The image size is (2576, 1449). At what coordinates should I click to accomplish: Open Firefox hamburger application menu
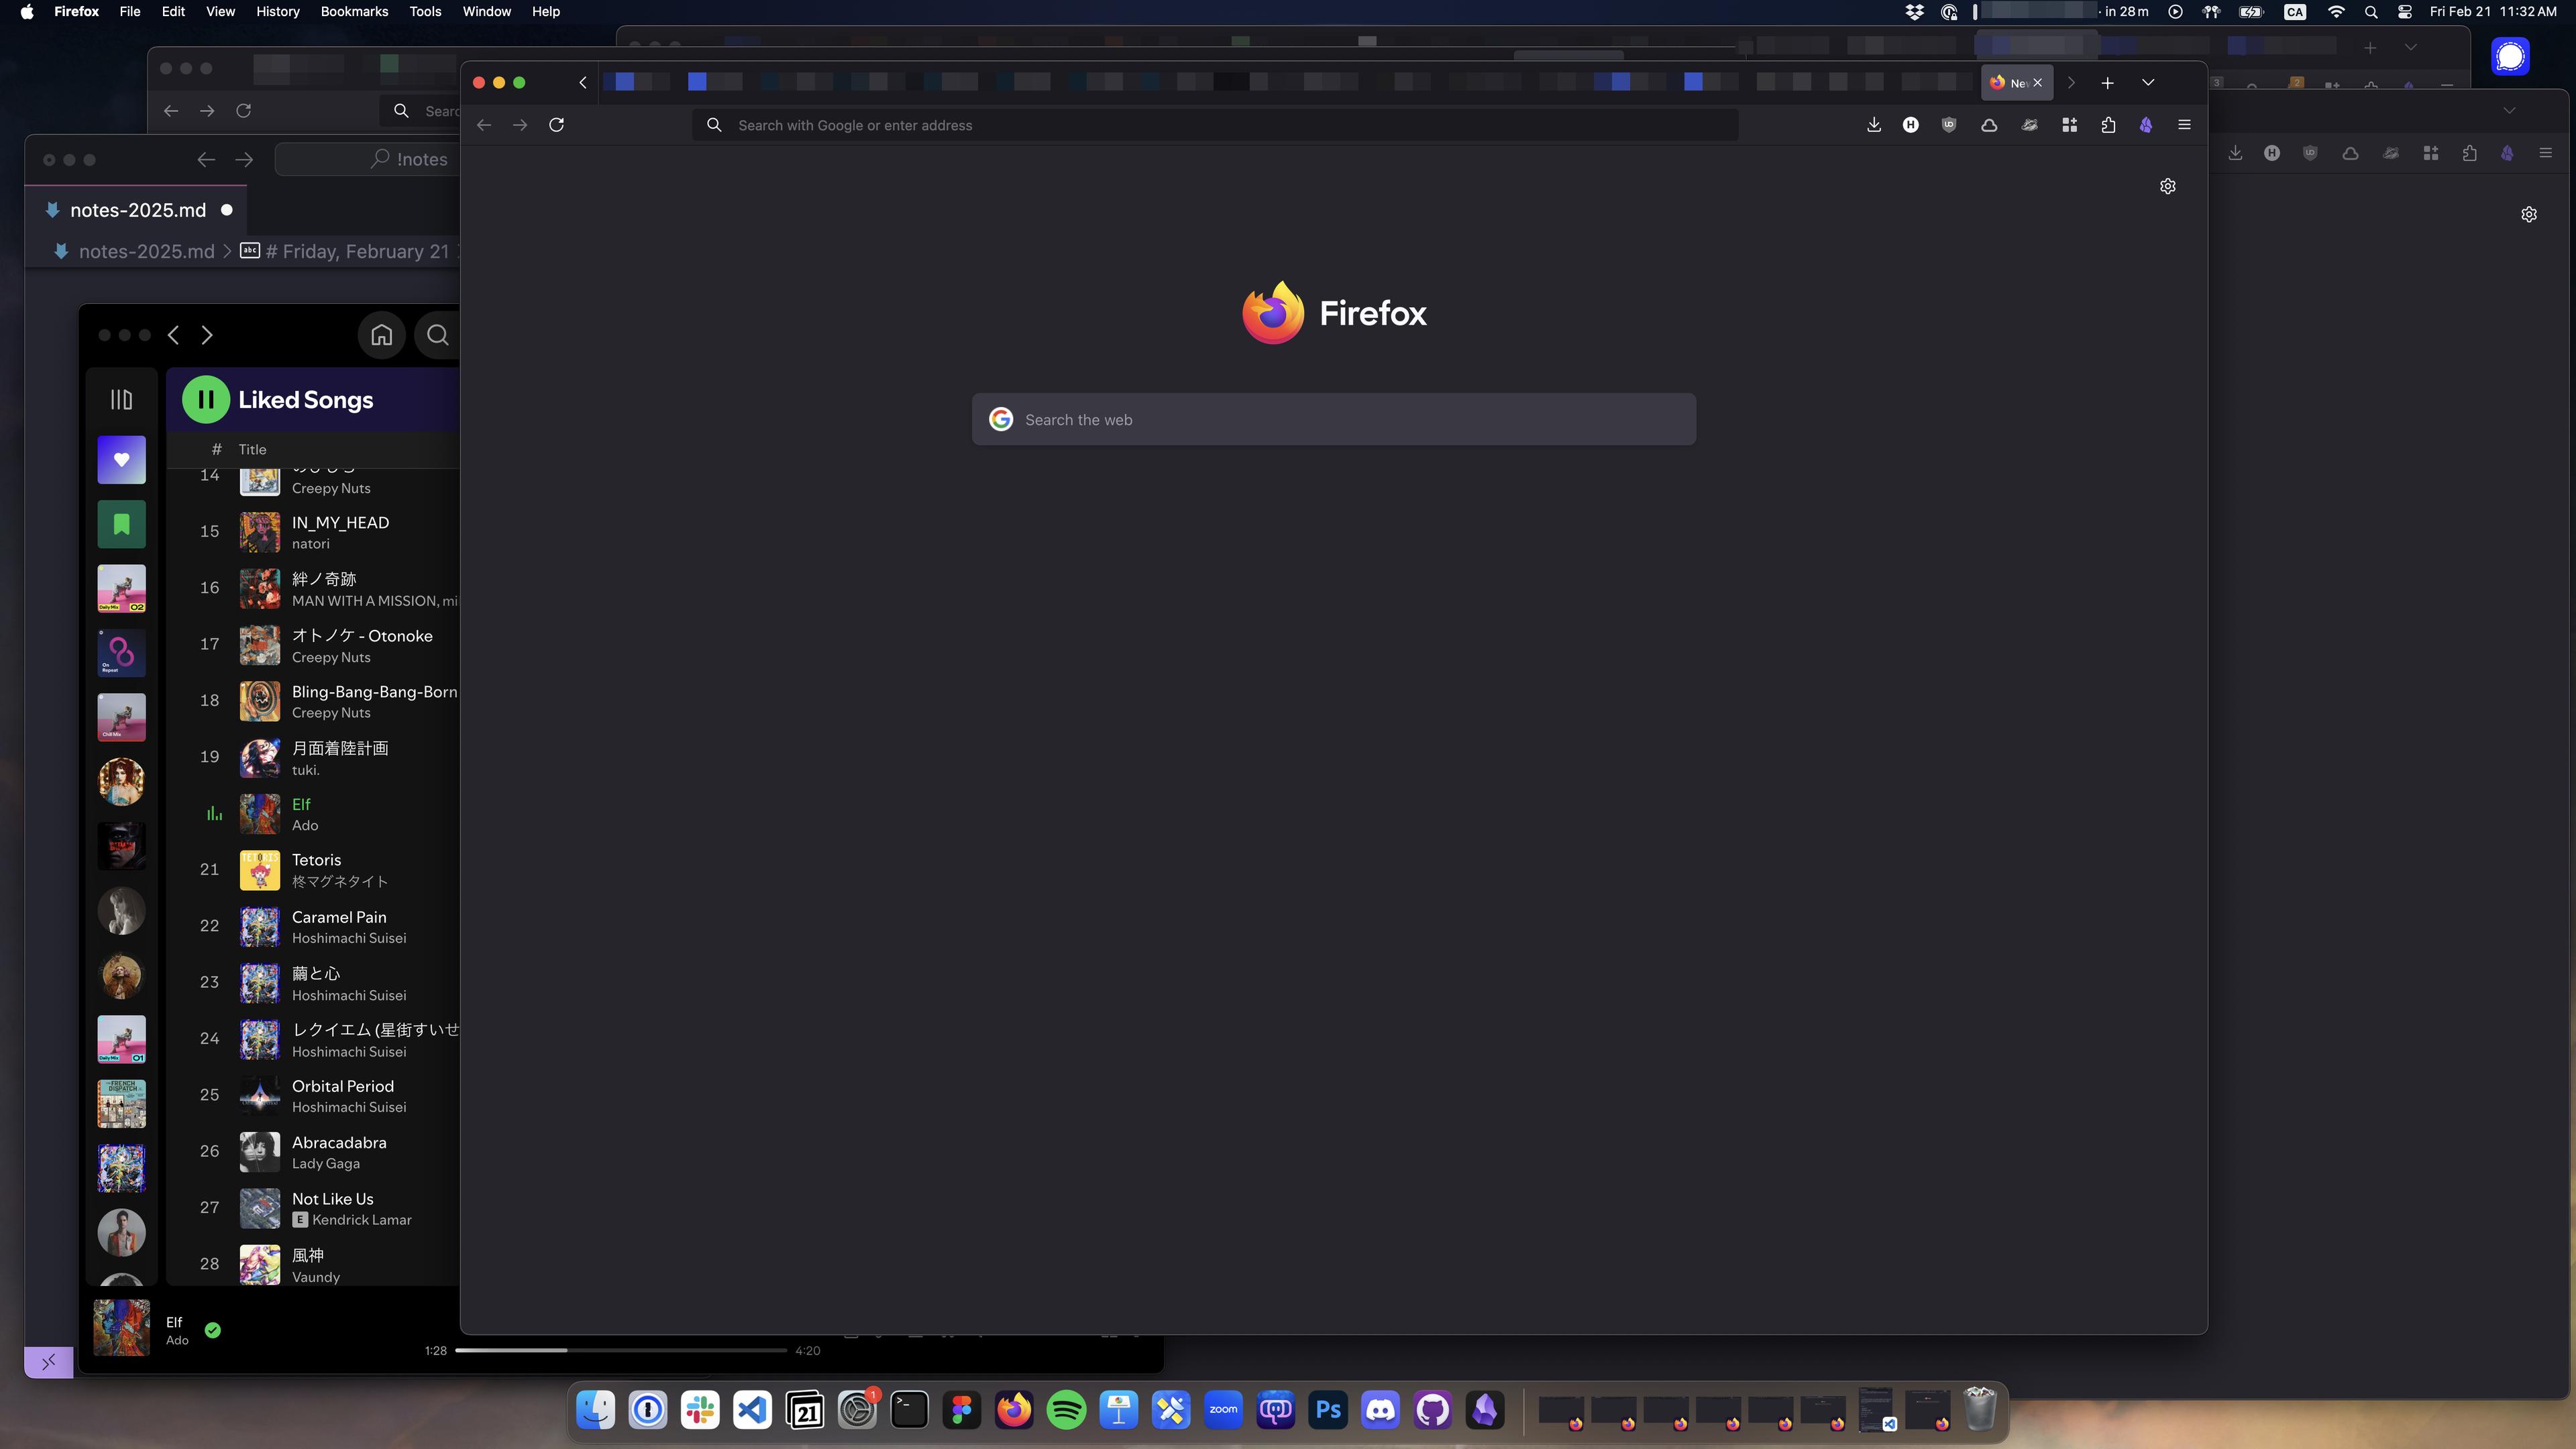click(2184, 125)
